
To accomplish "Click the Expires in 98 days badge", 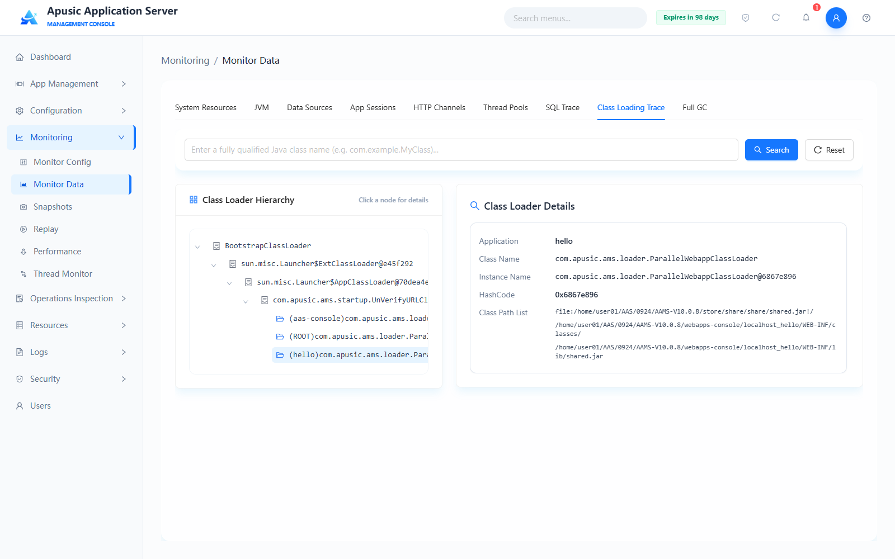I will (691, 18).
